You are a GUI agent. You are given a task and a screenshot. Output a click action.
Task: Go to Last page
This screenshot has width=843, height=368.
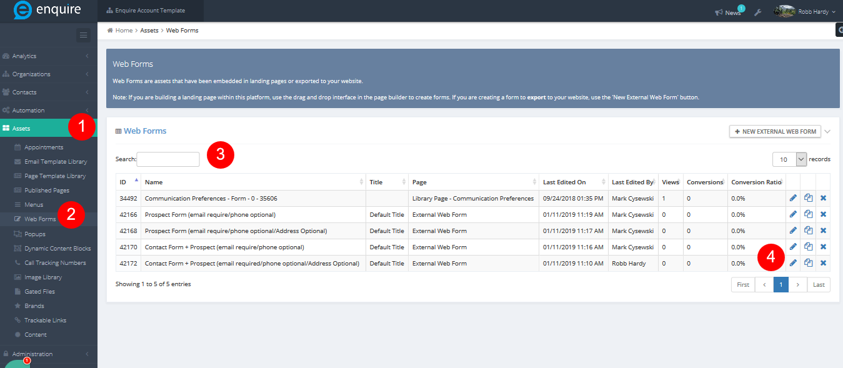click(x=819, y=285)
